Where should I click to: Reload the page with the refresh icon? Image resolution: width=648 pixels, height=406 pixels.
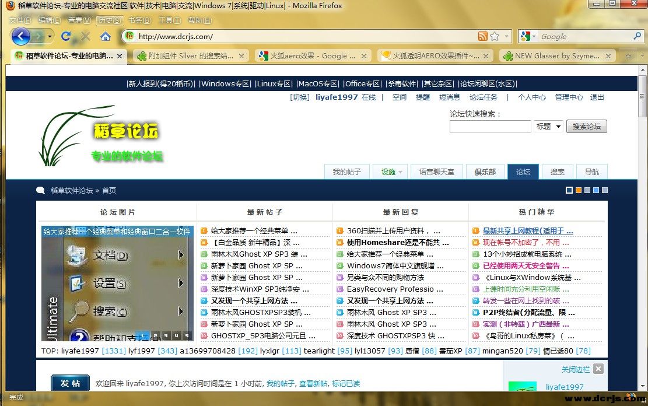(x=66, y=36)
